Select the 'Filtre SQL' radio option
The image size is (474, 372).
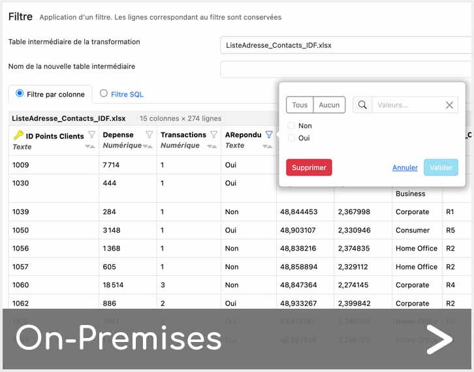pos(104,94)
